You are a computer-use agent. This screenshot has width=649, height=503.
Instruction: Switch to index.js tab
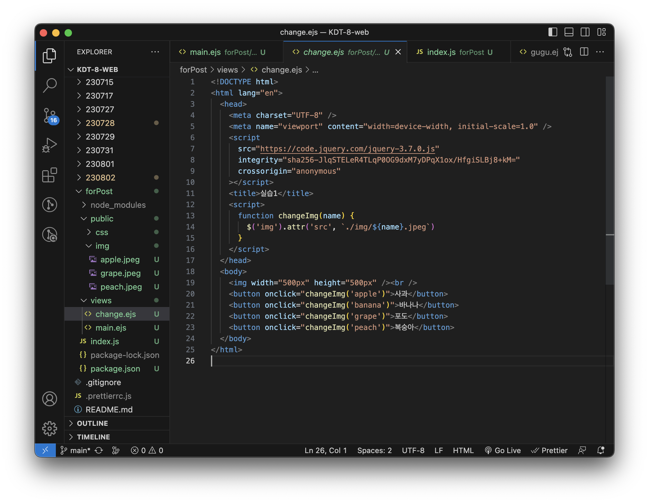[x=459, y=52]
